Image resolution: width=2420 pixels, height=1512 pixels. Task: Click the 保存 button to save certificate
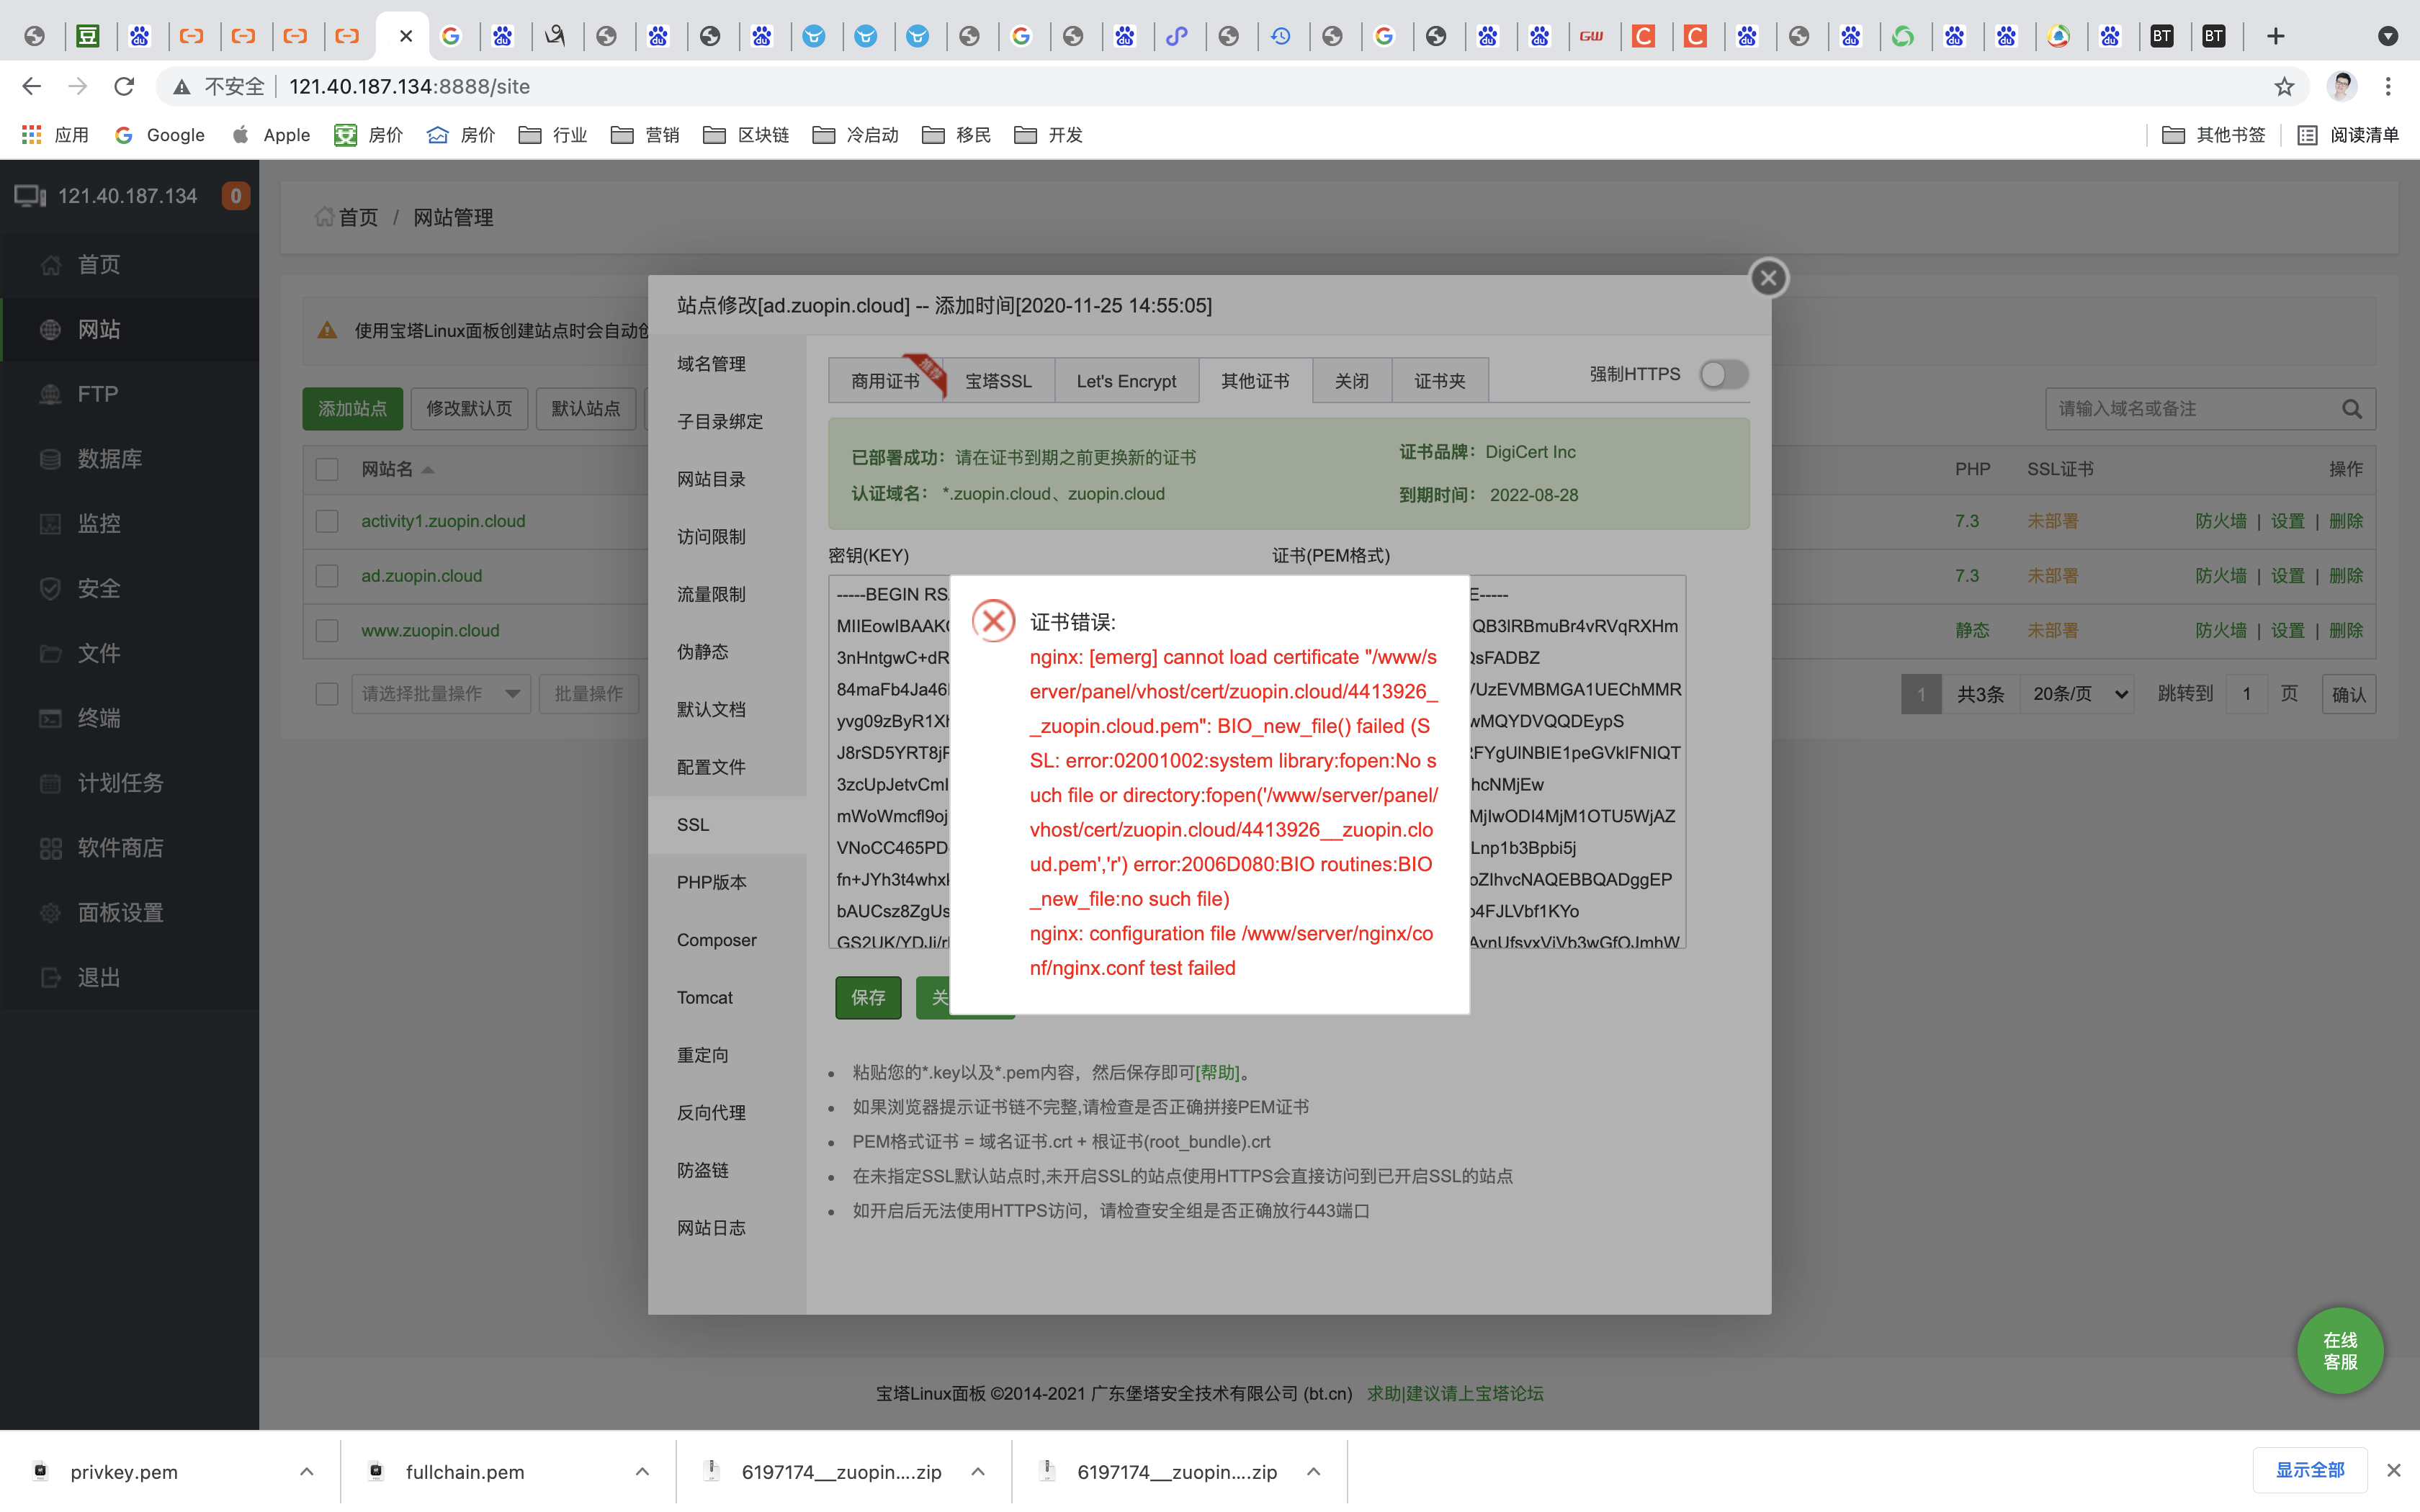click(866, 997)
